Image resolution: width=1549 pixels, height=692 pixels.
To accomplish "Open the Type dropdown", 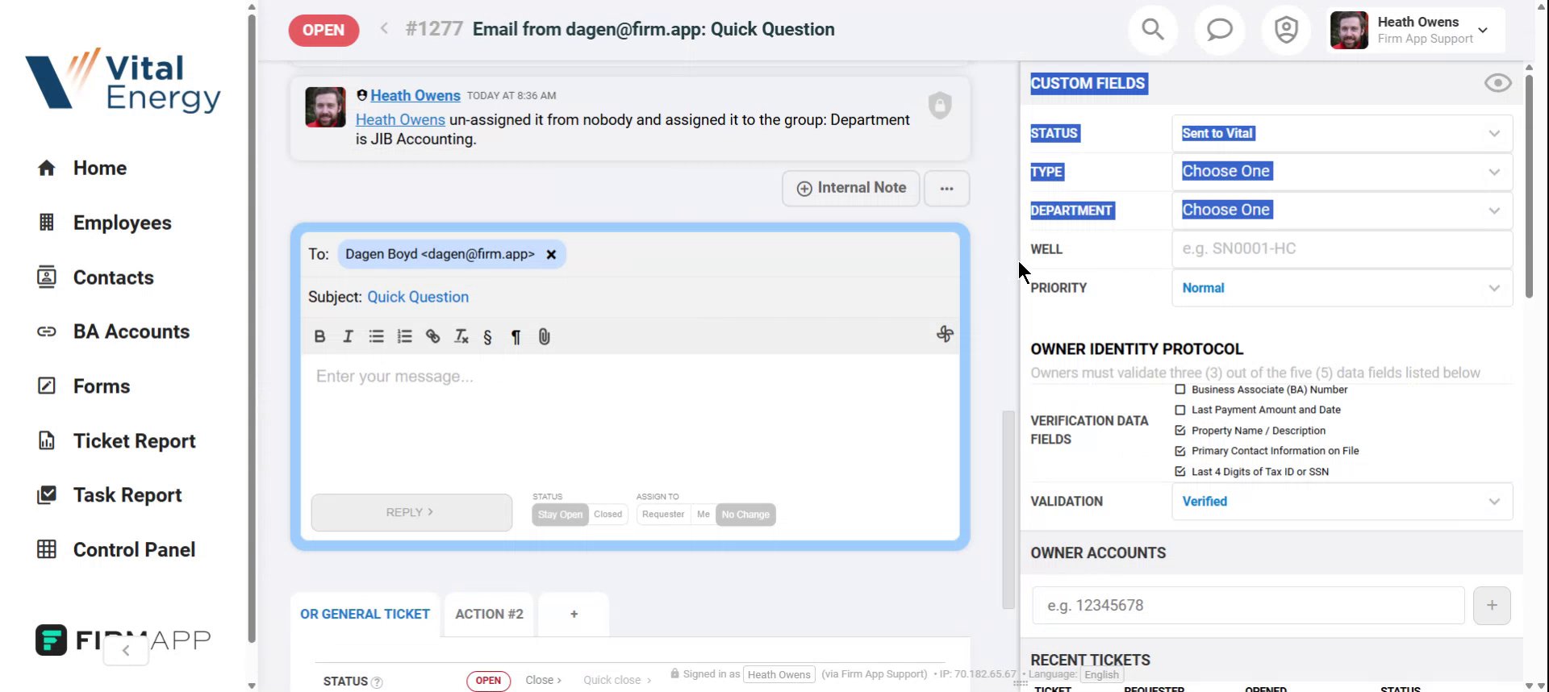I will pos(1342,172).
